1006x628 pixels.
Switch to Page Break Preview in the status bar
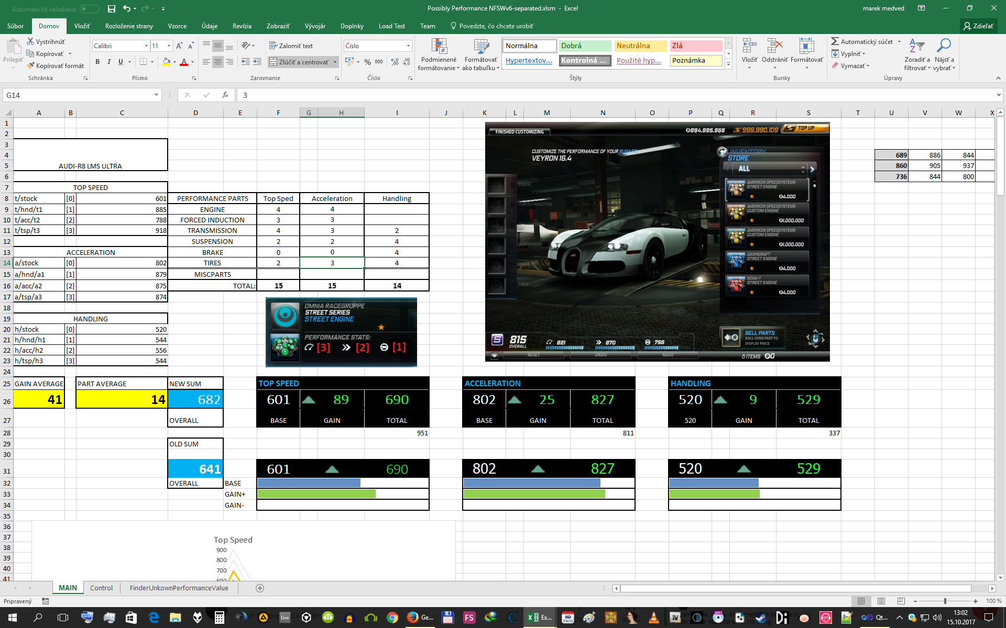click(x=901, y=601)
